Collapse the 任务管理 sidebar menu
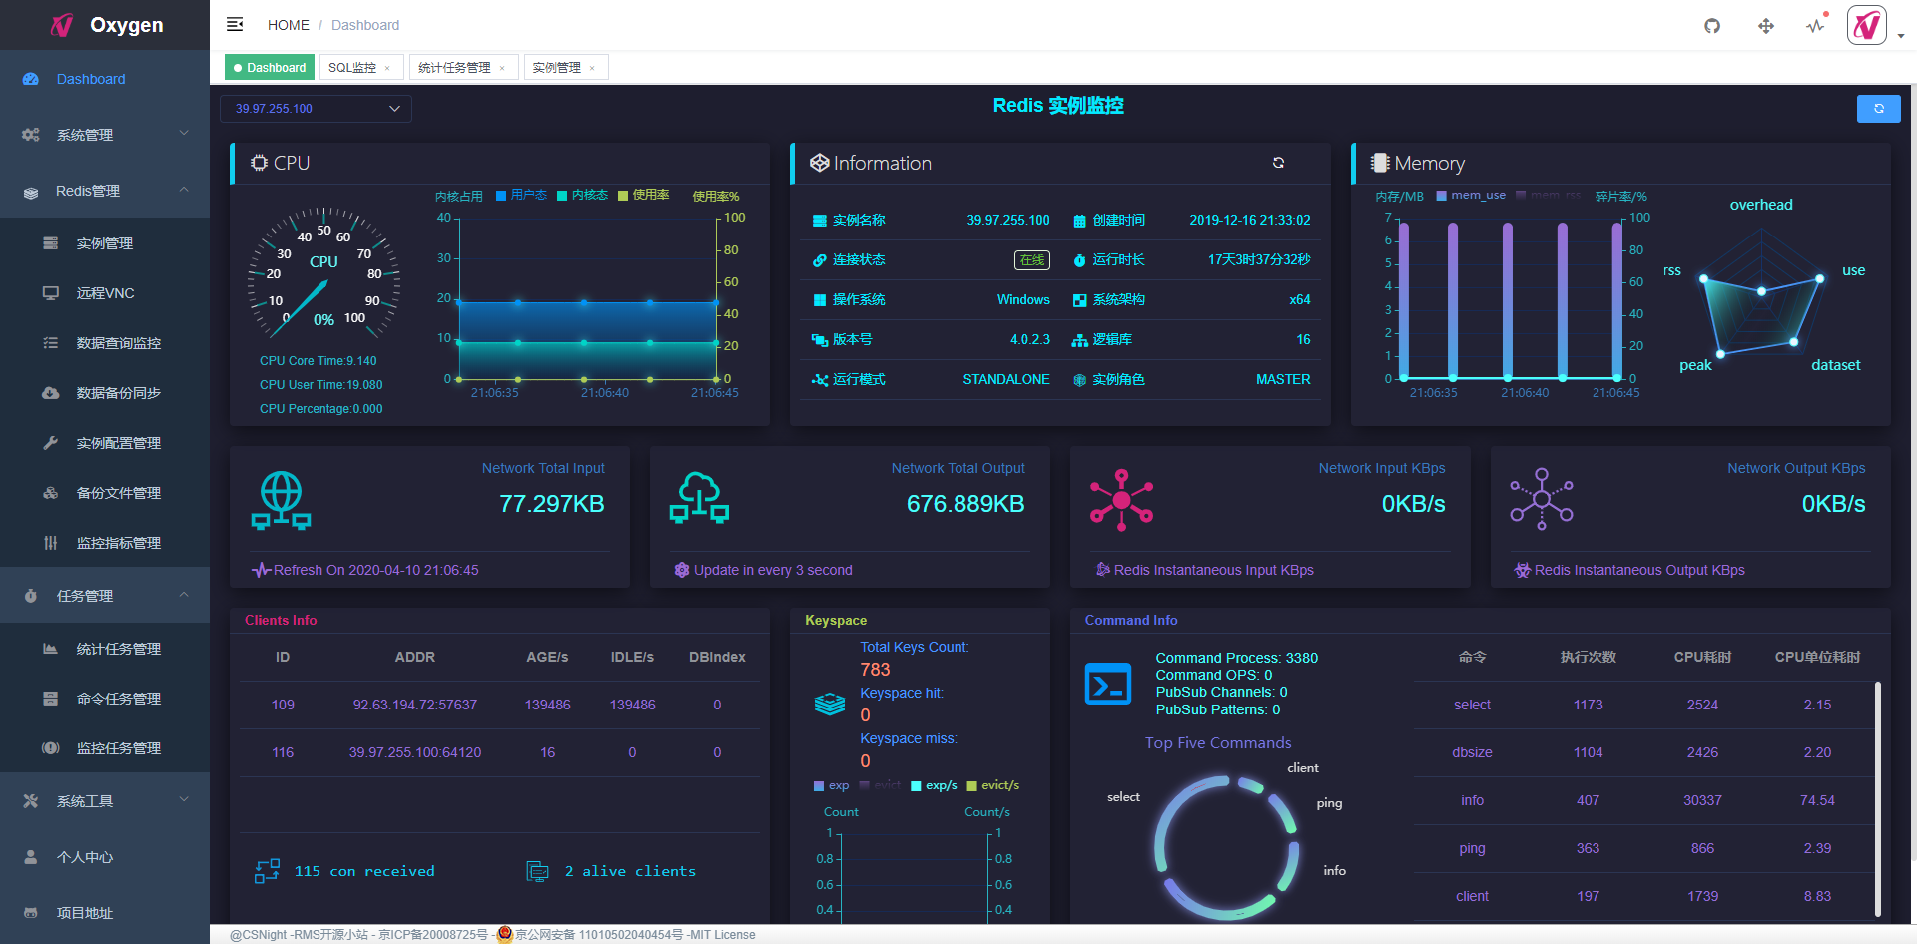The height and width of the screenshot is (944, 1917). [x=105, y=596]
